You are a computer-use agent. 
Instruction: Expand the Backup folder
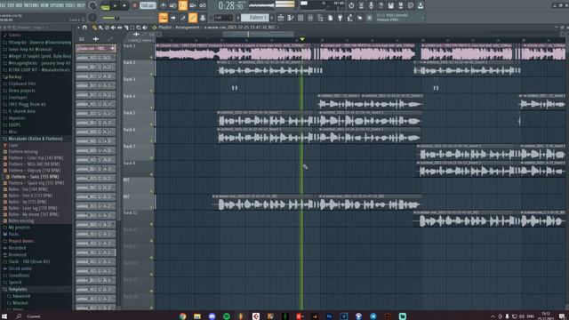pyautogui.click(x=15, y=77)
